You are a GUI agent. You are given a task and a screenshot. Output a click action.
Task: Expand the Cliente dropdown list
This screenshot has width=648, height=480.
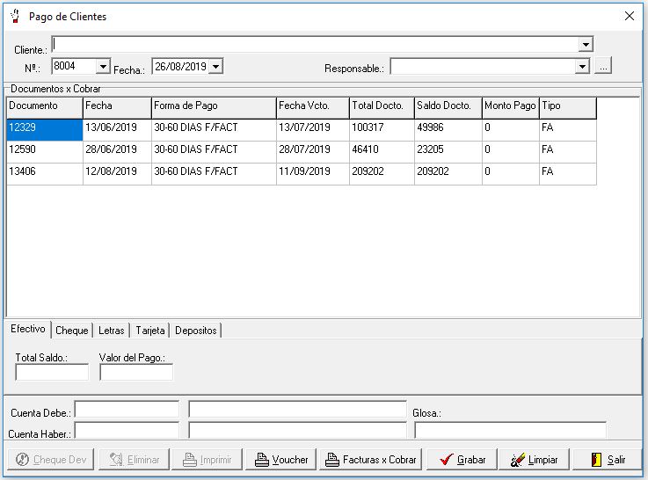click(x=586, y=45)
